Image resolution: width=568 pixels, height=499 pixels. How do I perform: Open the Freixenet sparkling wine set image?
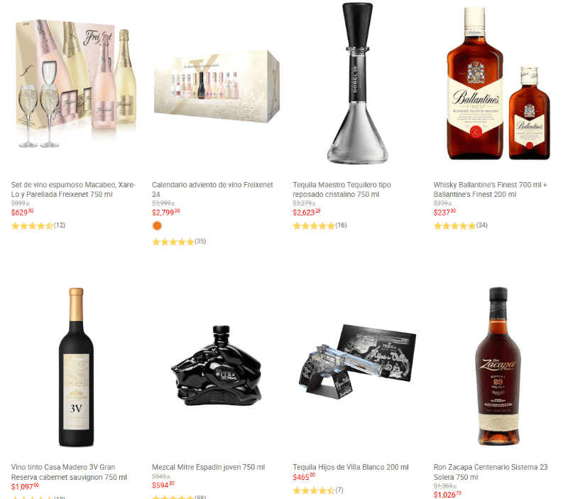pos(76,84)
